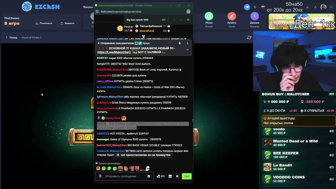Image resolution: width=336 pixels, height=189 pixels.
Task: Resume chat via 'чат приостановлен' notice
Action: click(x=143, y=155)
